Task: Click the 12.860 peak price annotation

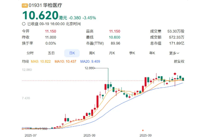Action: (90, 68)
